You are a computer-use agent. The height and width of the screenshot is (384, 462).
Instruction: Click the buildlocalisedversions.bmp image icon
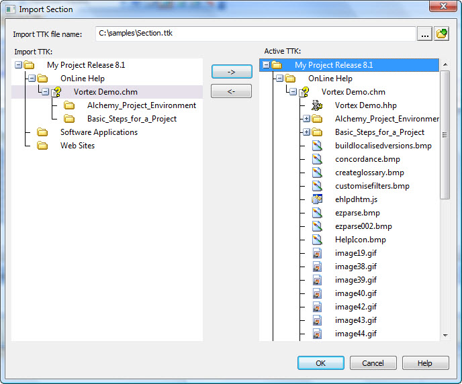[x=317, y=146]
